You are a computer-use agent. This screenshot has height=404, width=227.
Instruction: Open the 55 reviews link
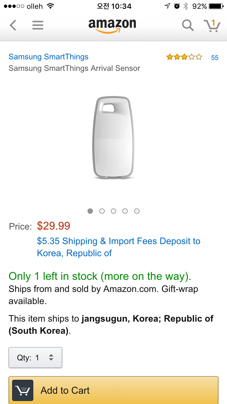215,58
